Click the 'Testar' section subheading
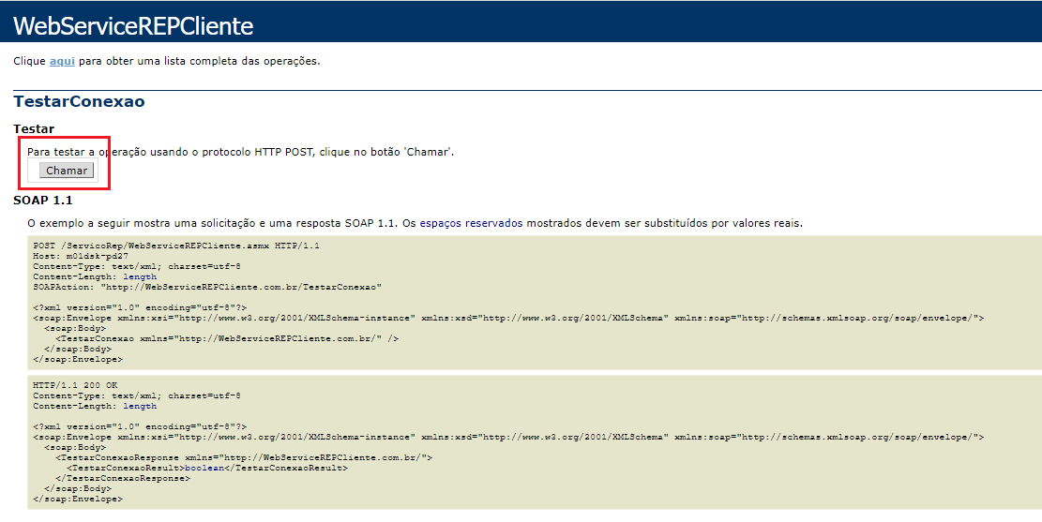Screen dimensions: 1042x522 click(34, 128)
